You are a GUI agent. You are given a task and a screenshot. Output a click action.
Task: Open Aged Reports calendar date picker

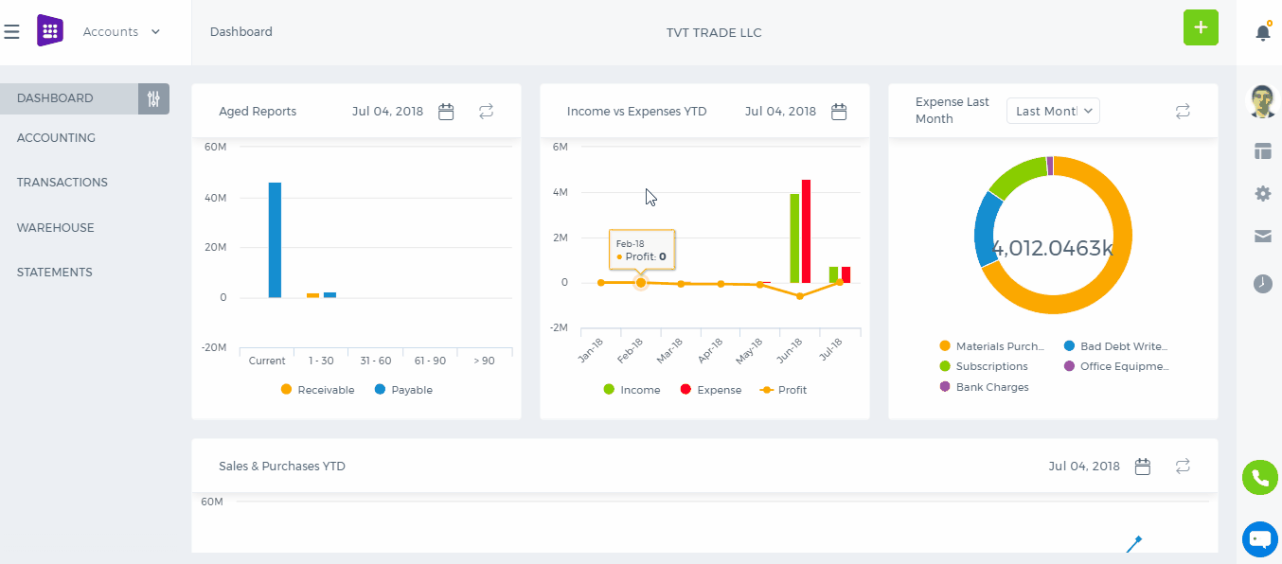446,112
